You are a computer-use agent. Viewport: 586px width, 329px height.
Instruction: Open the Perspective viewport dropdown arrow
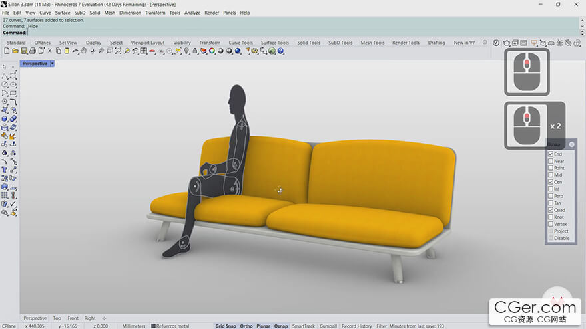point(52,64)
